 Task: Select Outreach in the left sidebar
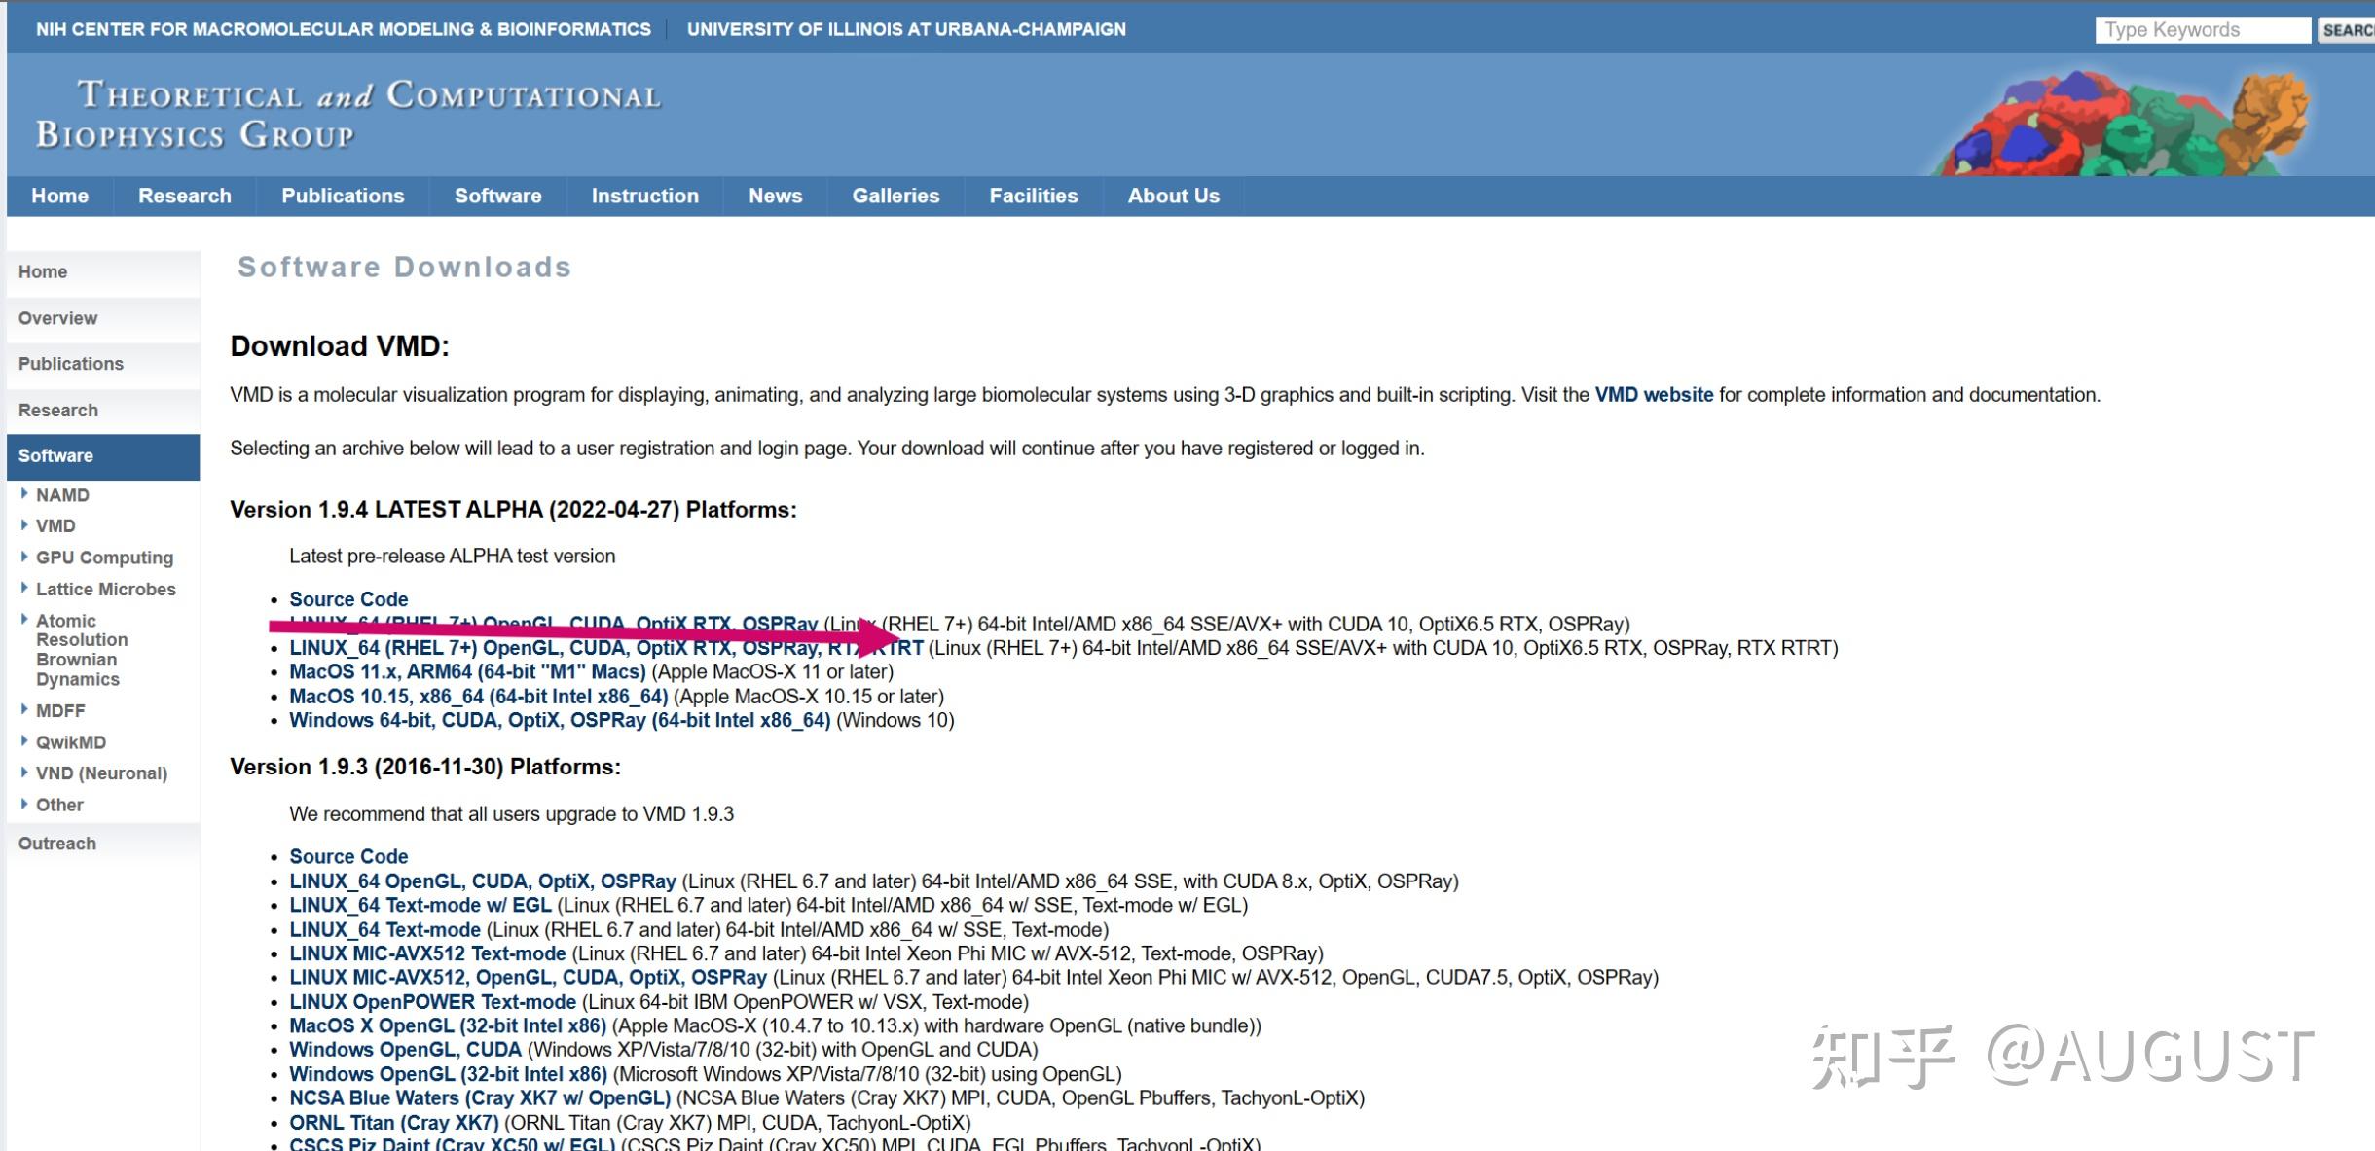(x=57, y=844)
